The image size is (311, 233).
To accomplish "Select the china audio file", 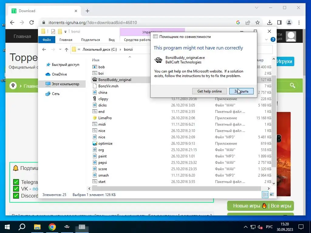I will 103,92.
